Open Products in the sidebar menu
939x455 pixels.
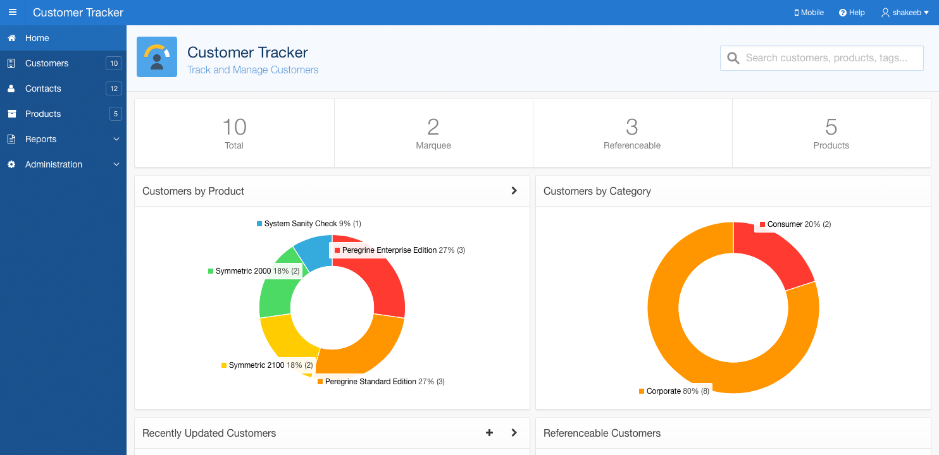(x=43, y=114)
